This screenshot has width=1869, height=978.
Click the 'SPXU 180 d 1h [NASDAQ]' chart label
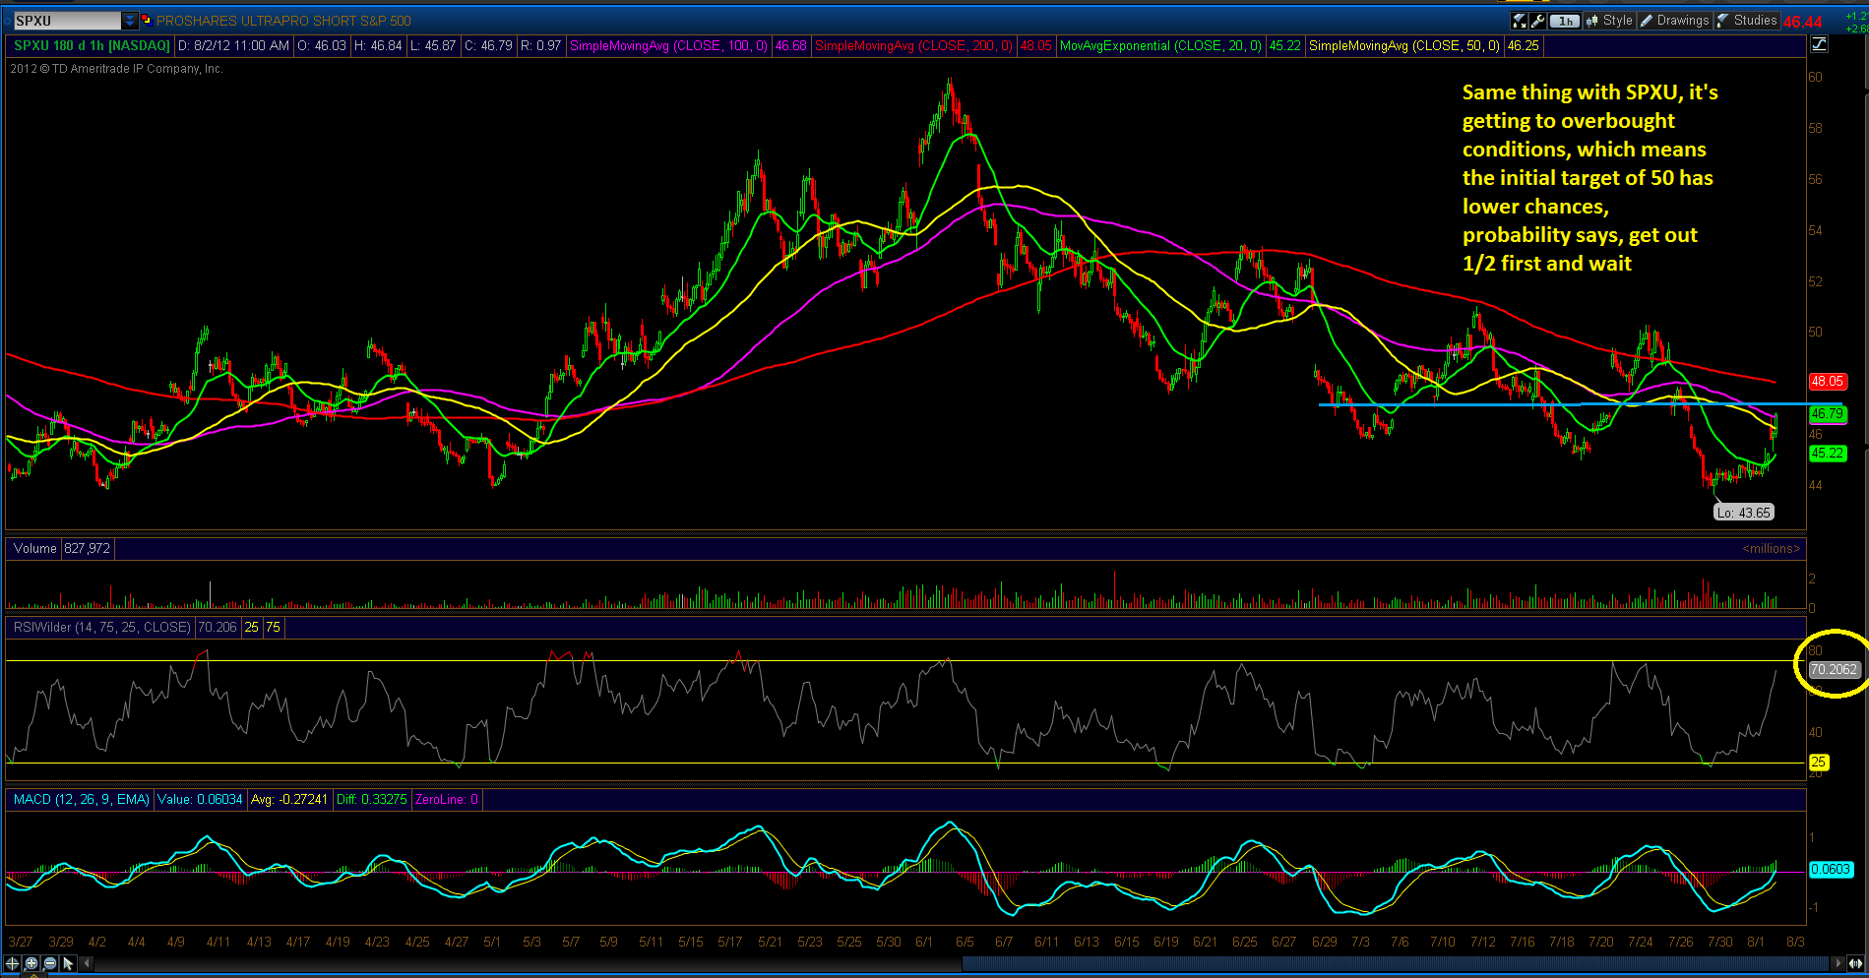pyautogui.click(x=93, y=46)
